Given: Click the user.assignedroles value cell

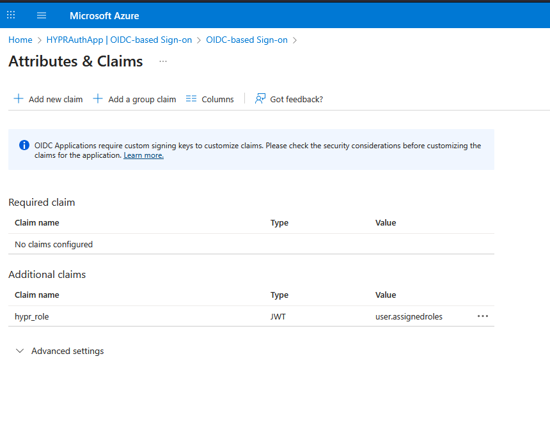Looking at the screenshot, I should 409,316.
